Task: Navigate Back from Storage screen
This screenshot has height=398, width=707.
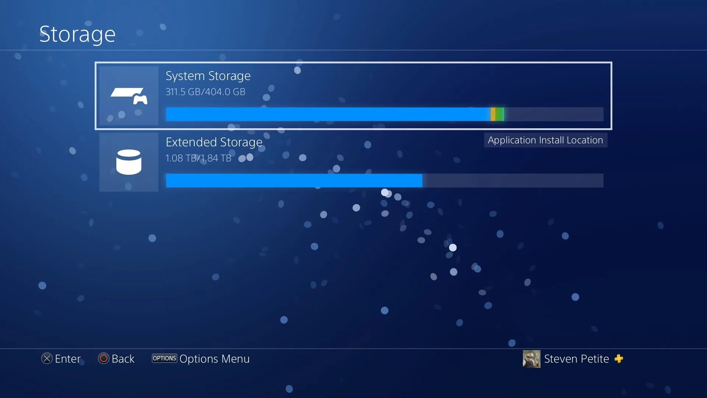Action: (116, 359)
